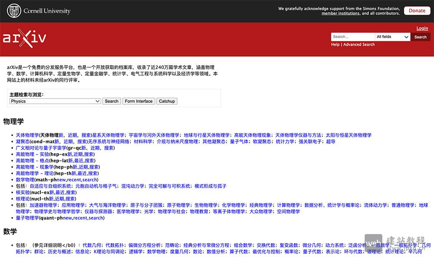Click the Catchup button

pyautogui.click(x=167, y=101)
